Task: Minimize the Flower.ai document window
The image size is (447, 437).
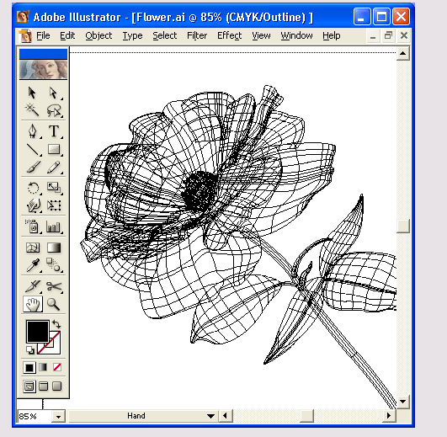Action: [x=373, y=36]
